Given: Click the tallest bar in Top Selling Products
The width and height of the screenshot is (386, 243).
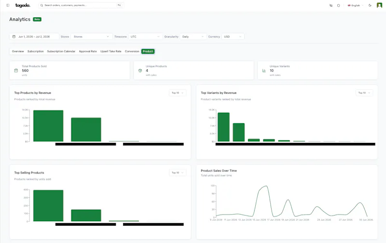Looking at the screenshot, I should pyautogui.click(x=48, y=205).
